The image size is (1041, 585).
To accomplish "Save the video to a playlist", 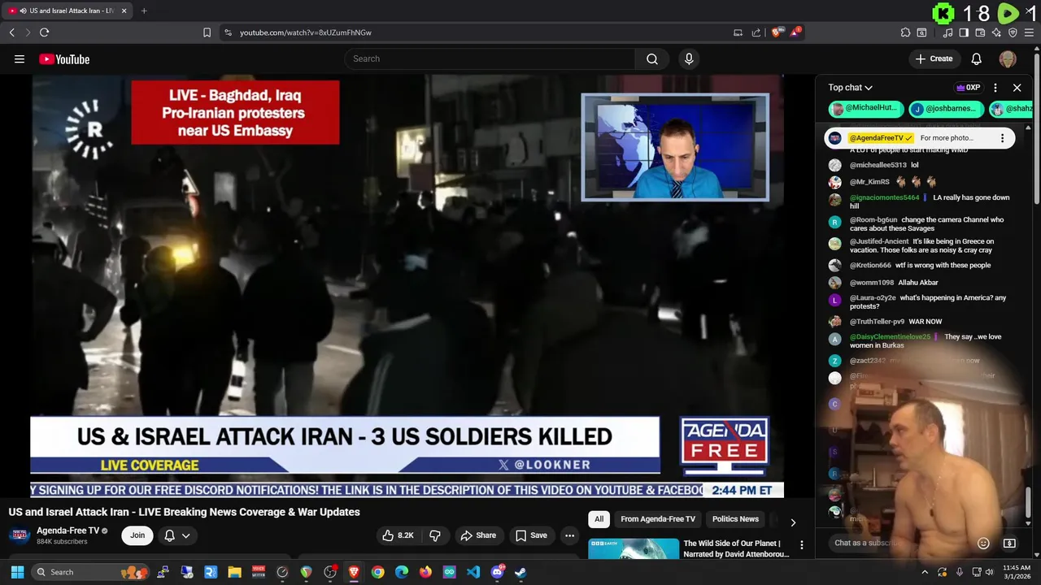I will pyautogui.click(x=531, y=535).
